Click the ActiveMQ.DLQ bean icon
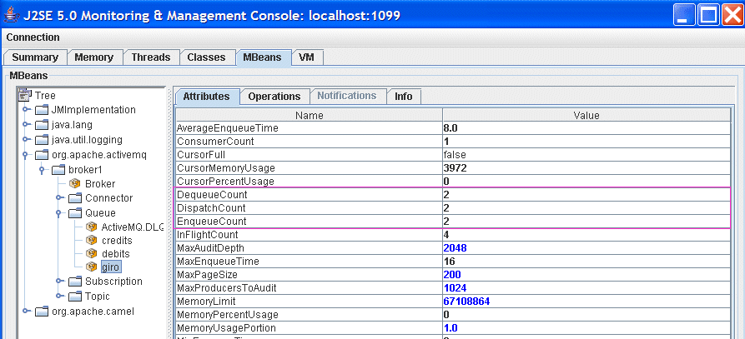The image size is (745, 339). (x=92, y=227)
